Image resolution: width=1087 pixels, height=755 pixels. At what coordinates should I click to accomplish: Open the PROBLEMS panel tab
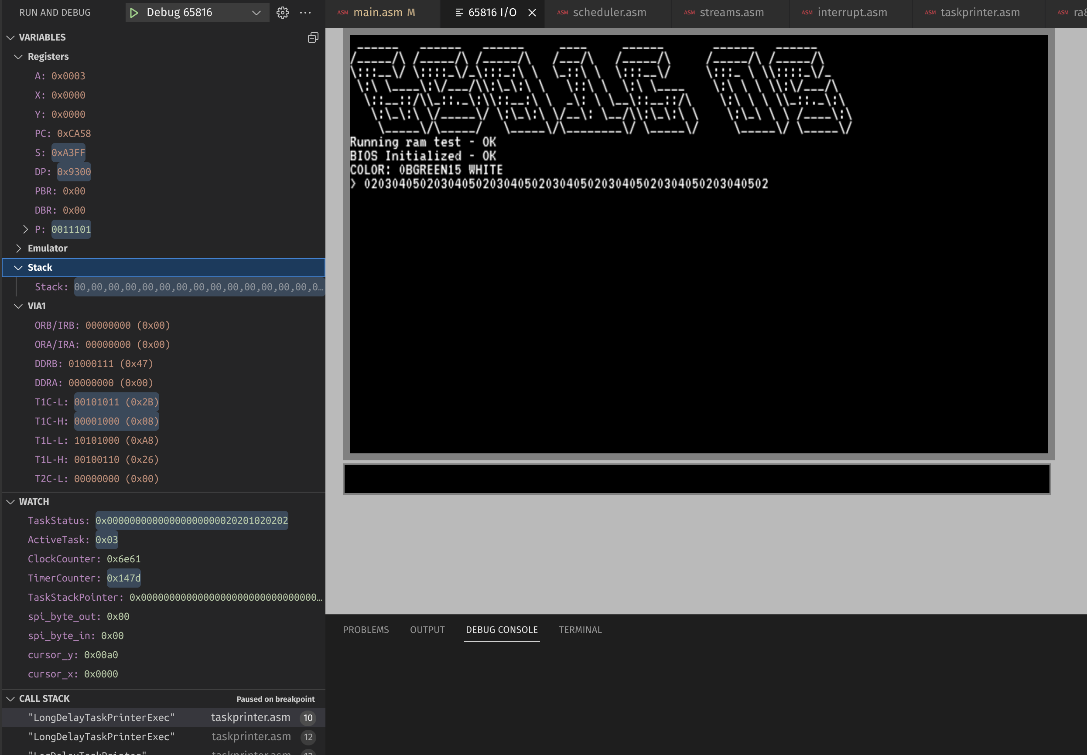click(x=366, y=629)
